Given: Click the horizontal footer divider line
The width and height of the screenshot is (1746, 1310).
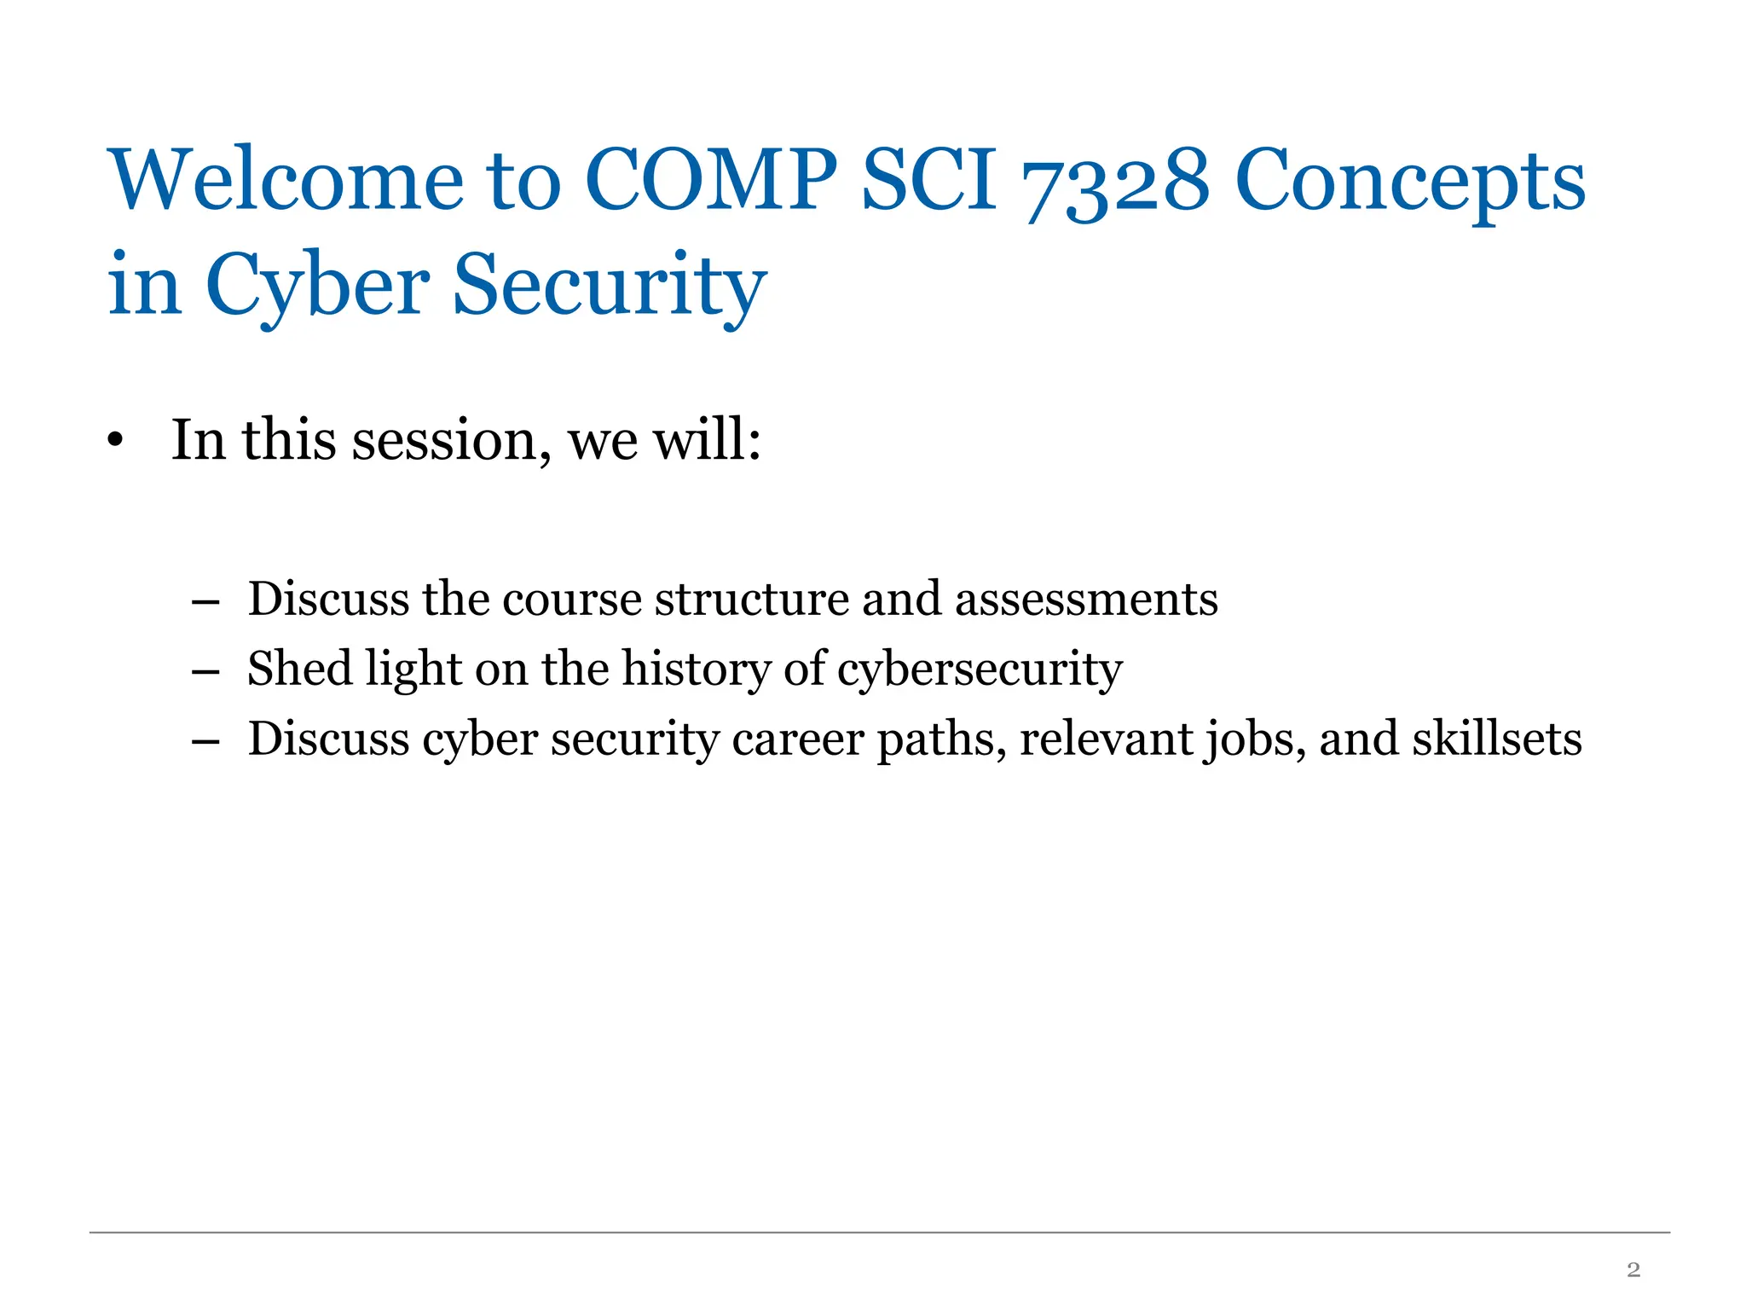Looking at the screenshot, I should coord(879,1232).
